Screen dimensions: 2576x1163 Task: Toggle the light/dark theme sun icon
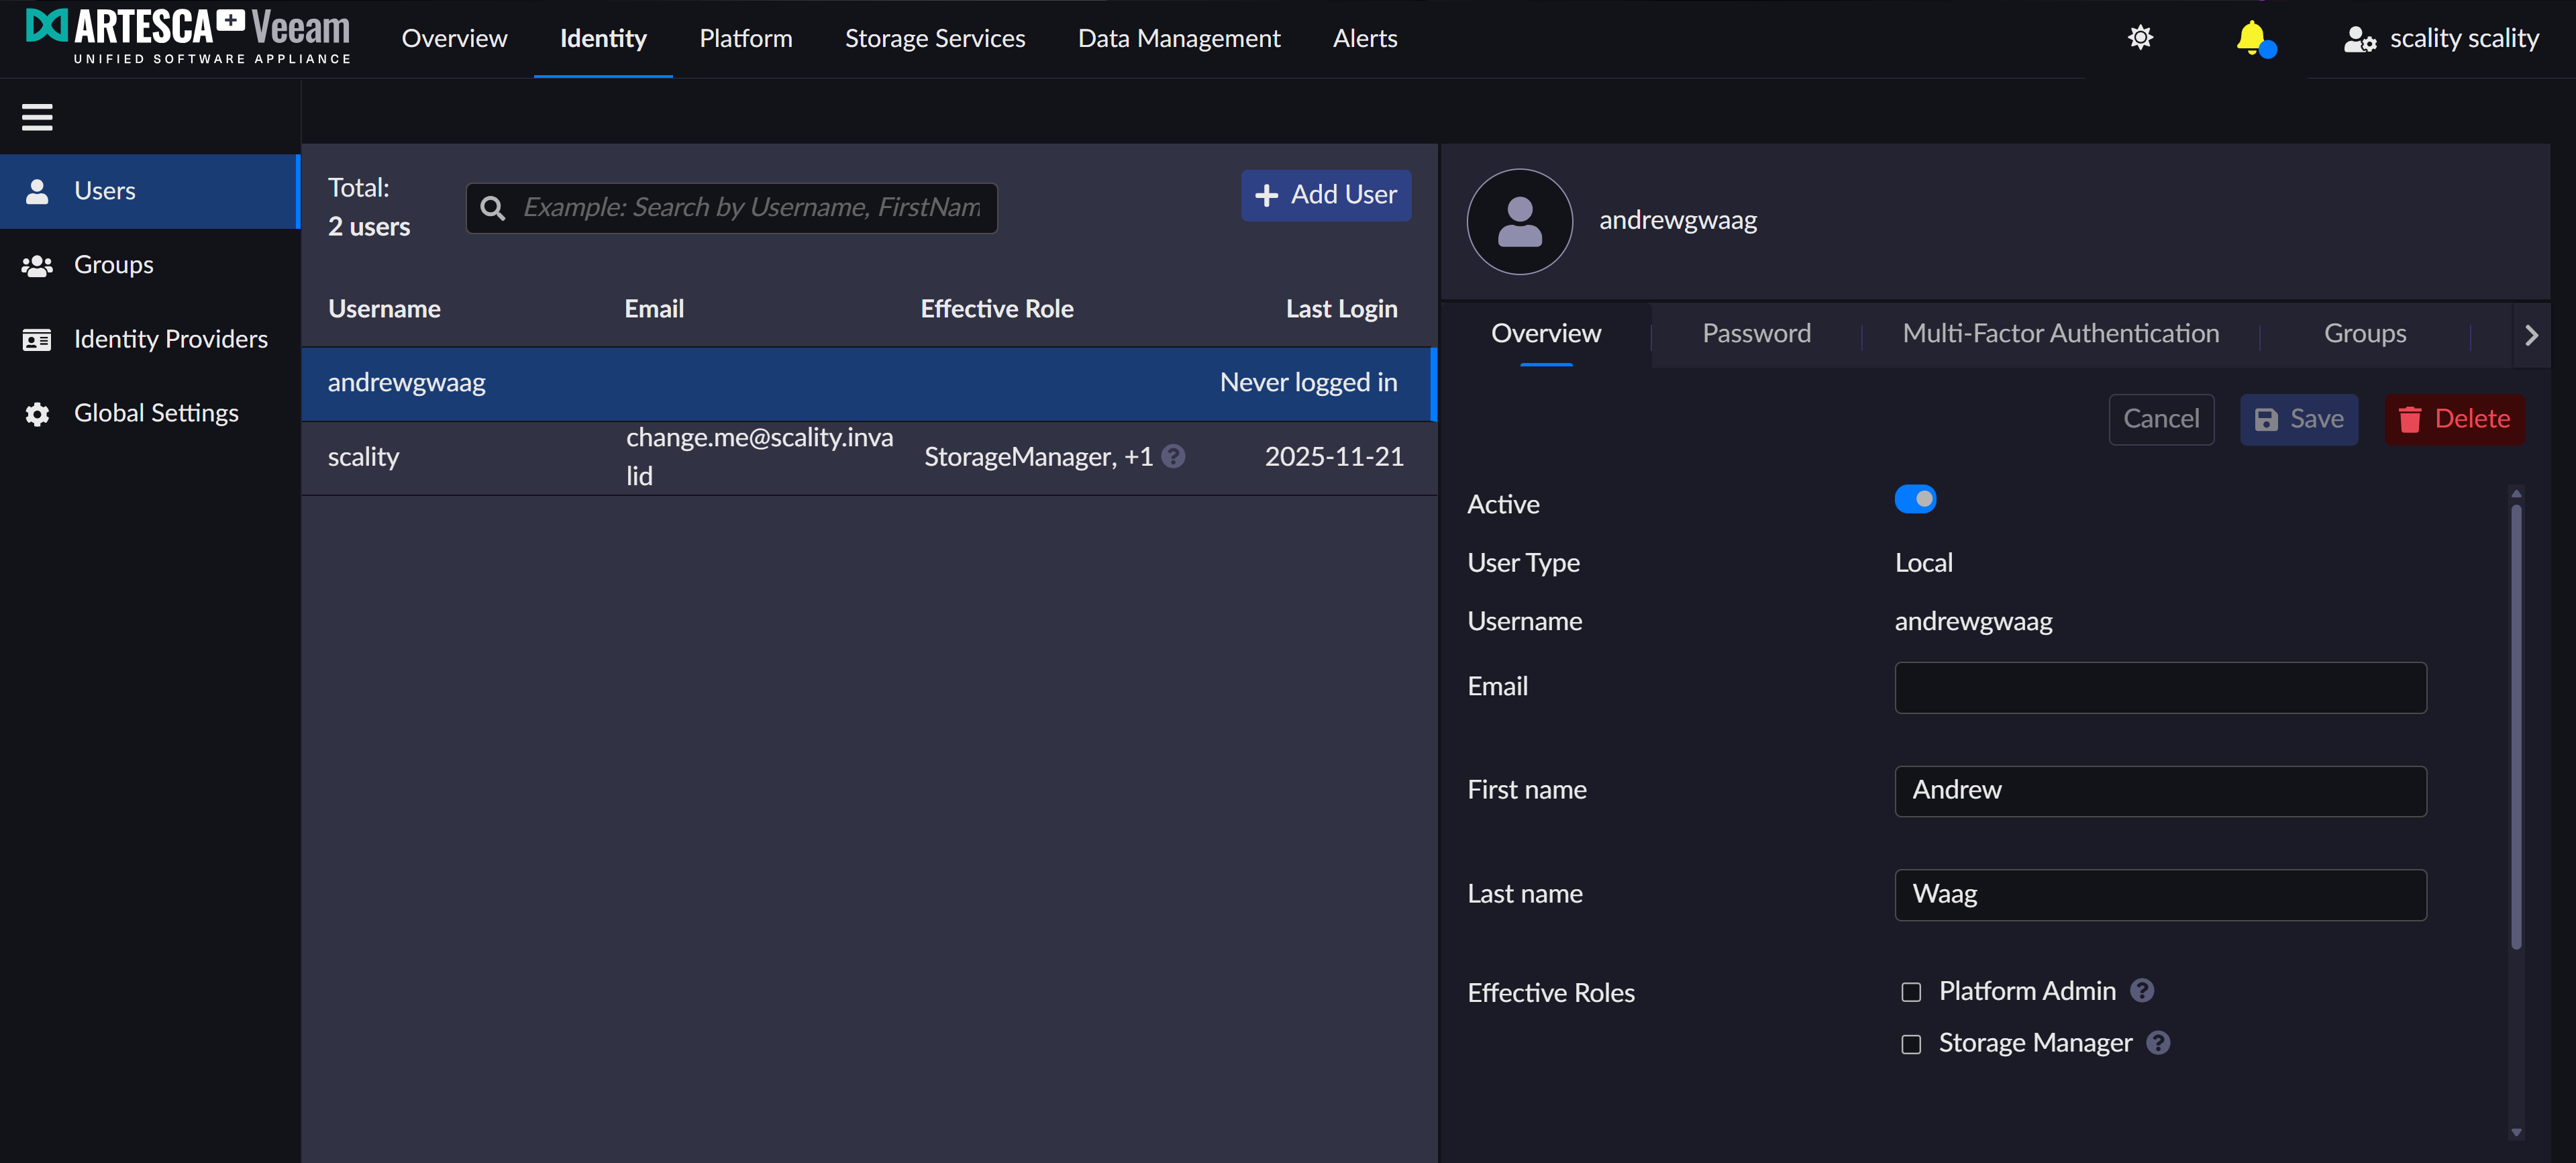(x=2140, y=38)
